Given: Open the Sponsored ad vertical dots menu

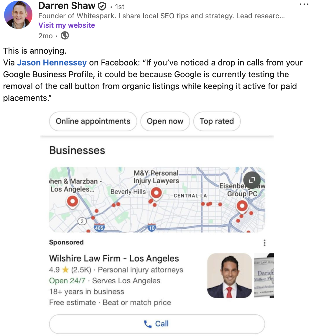Looking at the screenshot, I should click(264, 243).
